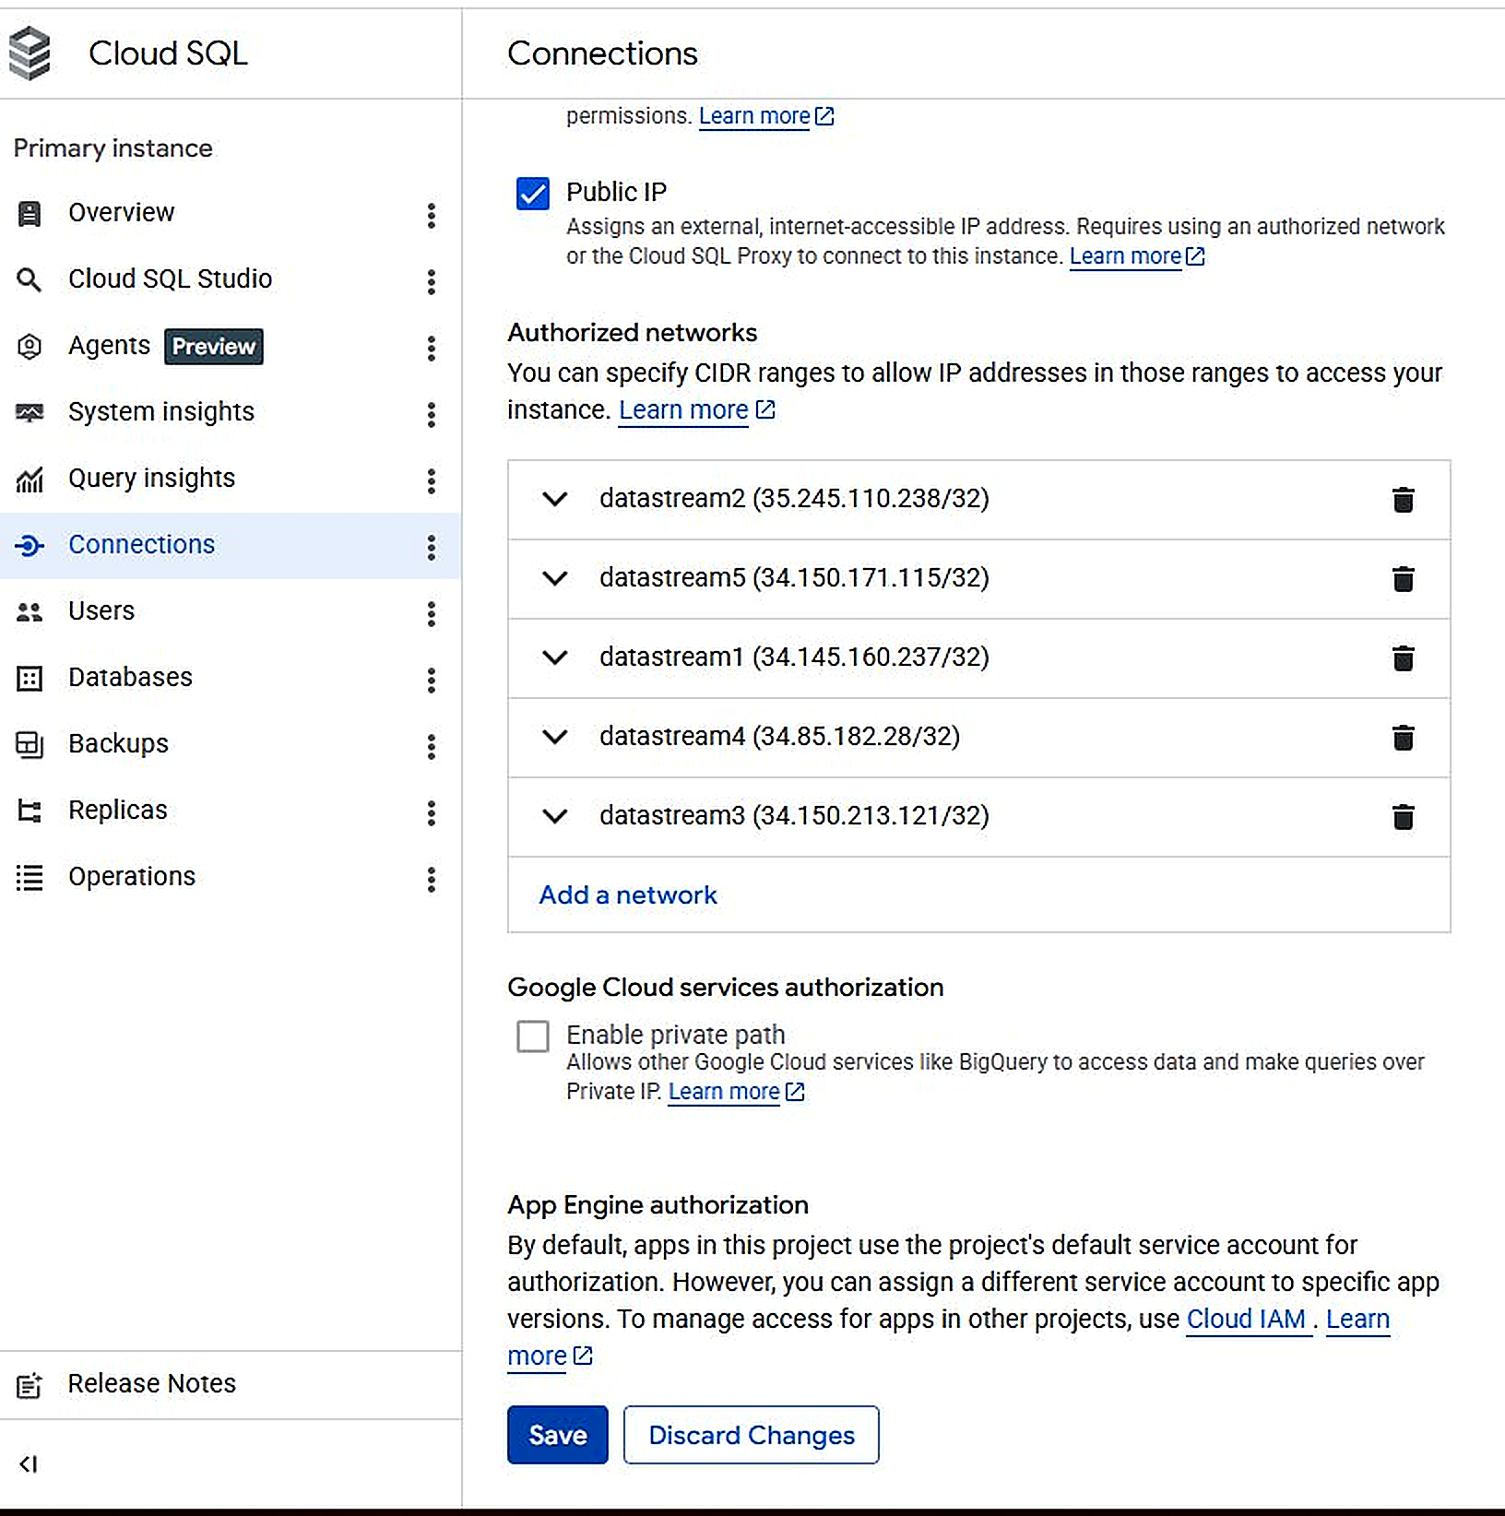Open the Overview page in sidebar
Screen dimensions: 1505x1516
click(x=121, y=213)
